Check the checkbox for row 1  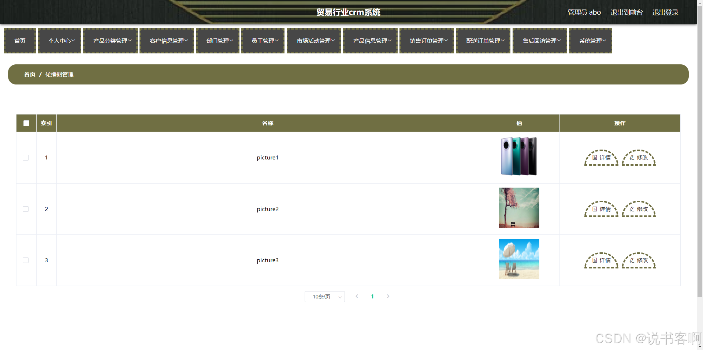pyautogui.click(x=26, y=158)
